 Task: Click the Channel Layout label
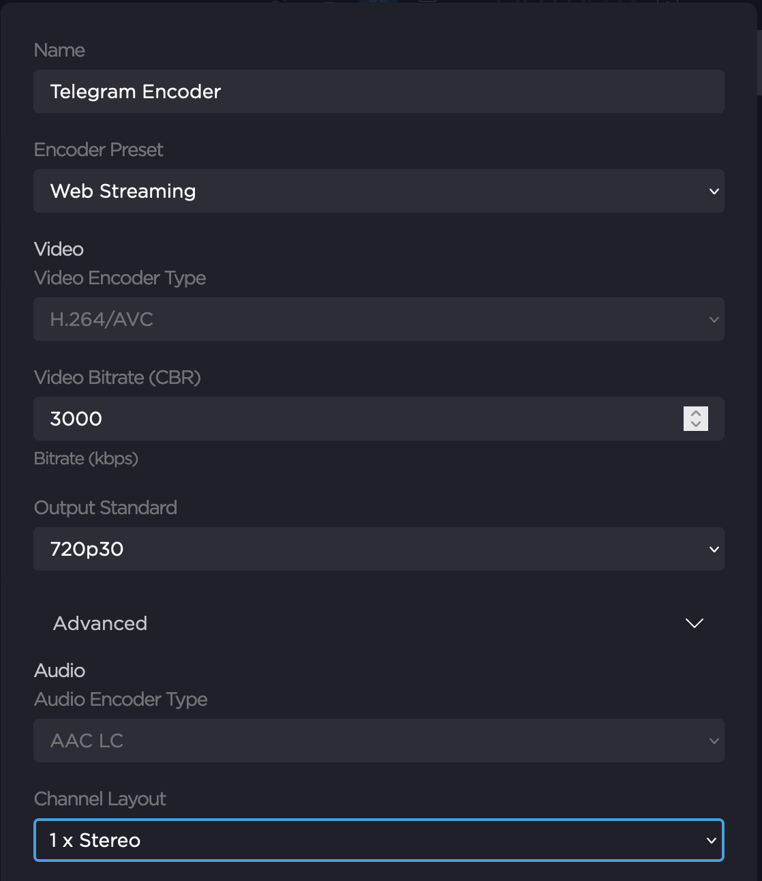coord(100,799)
